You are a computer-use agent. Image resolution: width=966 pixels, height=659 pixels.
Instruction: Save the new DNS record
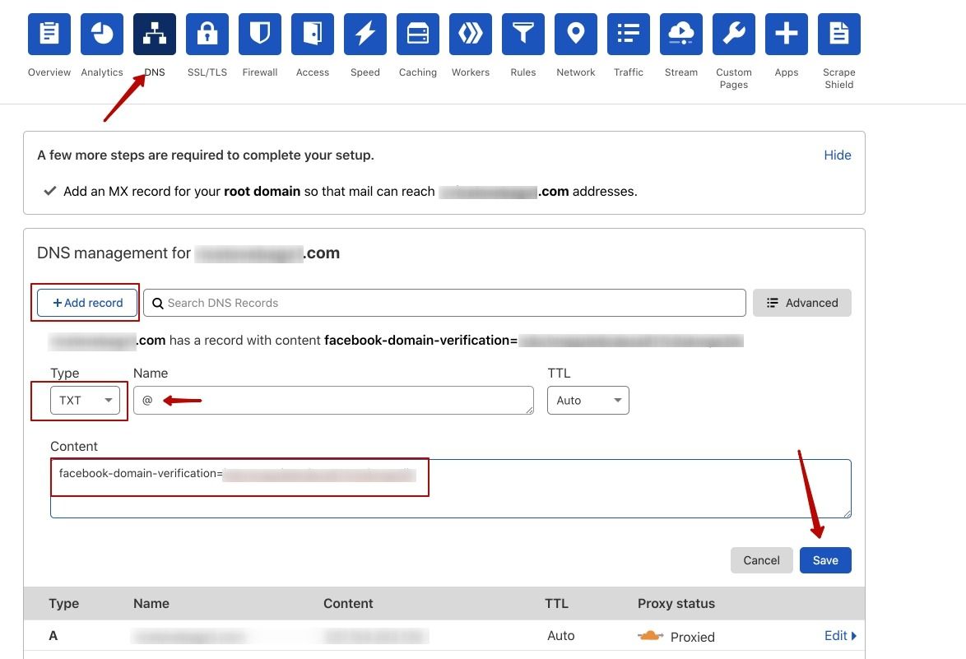coord(825,560)
